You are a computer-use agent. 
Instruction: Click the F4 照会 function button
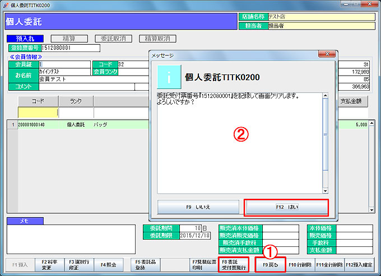(x=109, y=265)
